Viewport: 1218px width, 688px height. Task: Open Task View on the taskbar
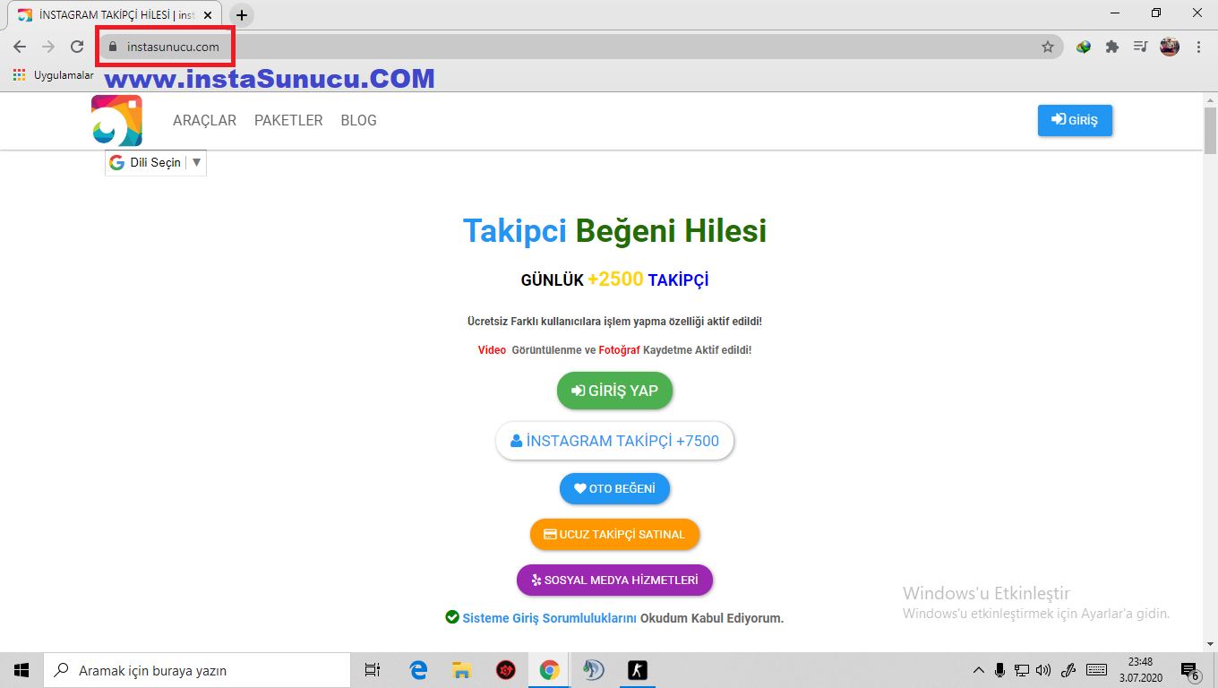[373, 670]
